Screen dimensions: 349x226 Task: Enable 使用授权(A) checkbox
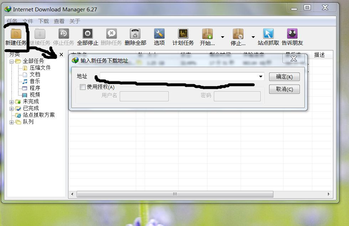pos(83,87)
